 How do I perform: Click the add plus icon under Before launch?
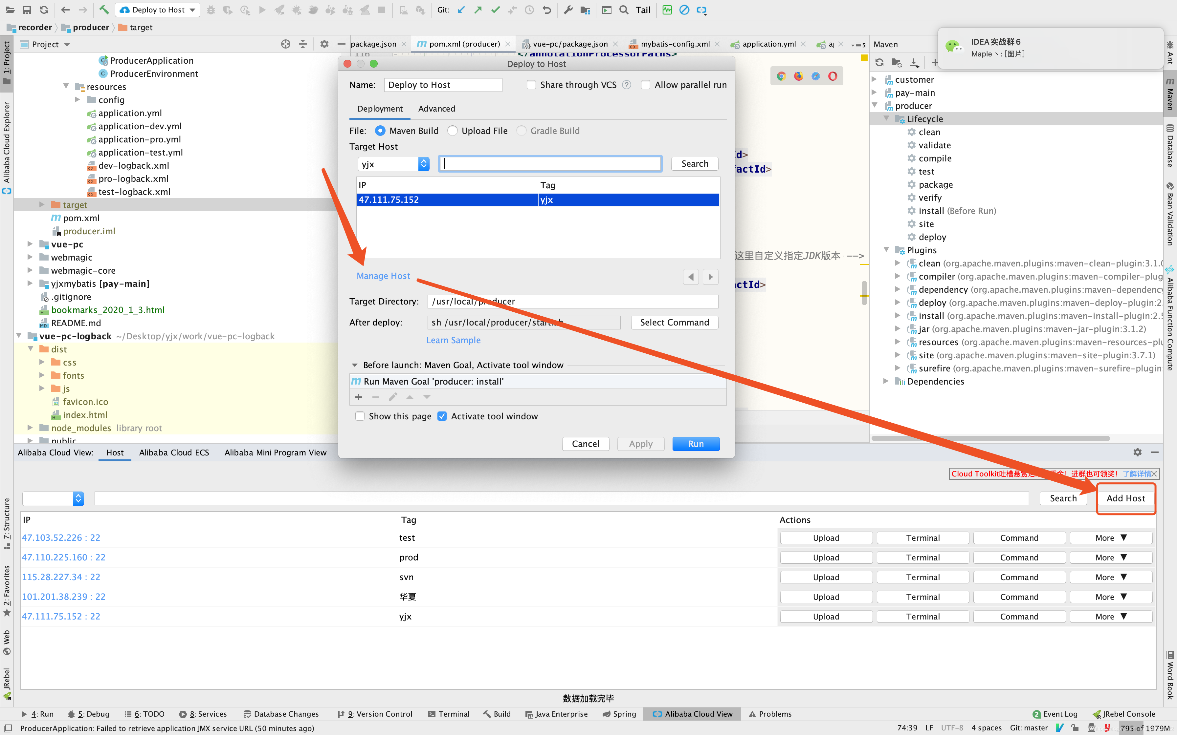[358, 397]
